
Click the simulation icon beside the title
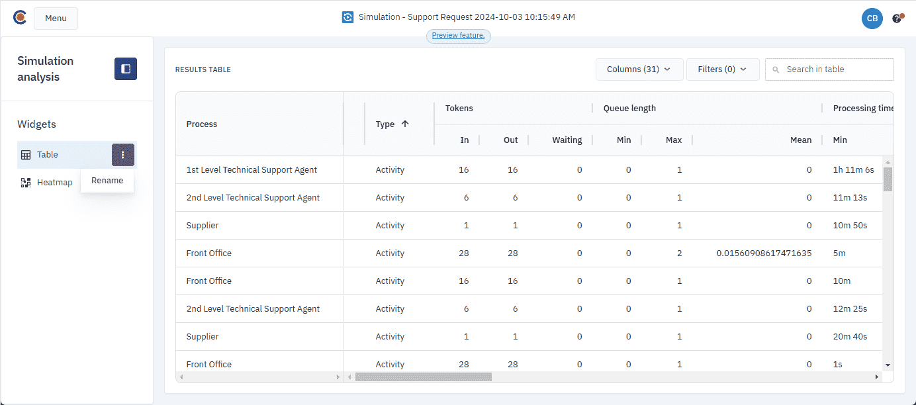point(347,17)
